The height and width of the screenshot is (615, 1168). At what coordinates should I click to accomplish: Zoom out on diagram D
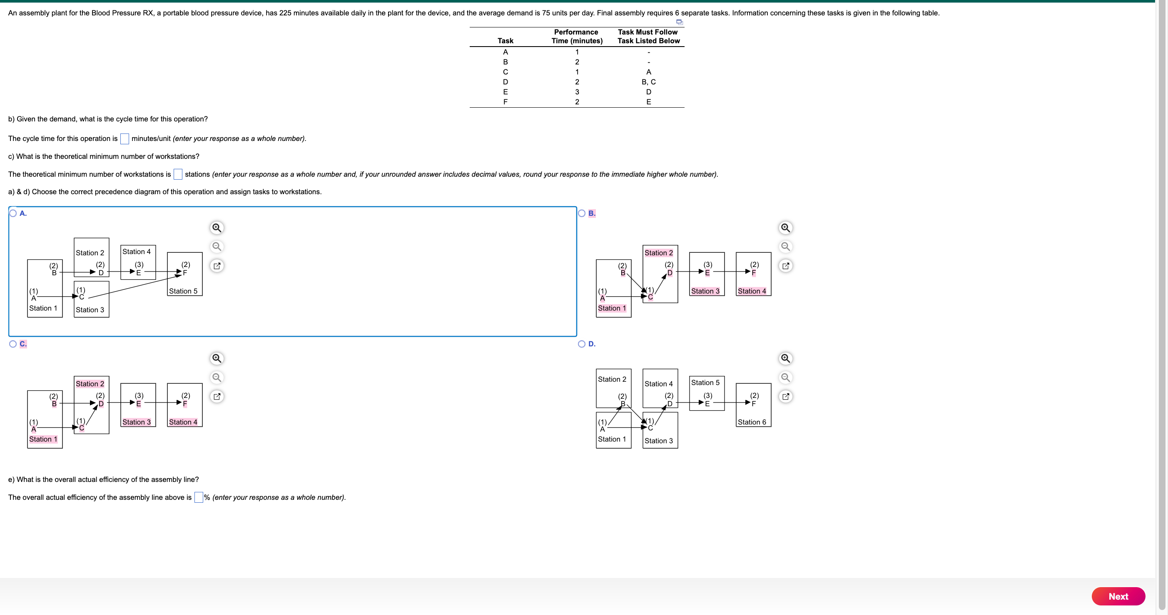pyautogui.click(x=785, y=378)
